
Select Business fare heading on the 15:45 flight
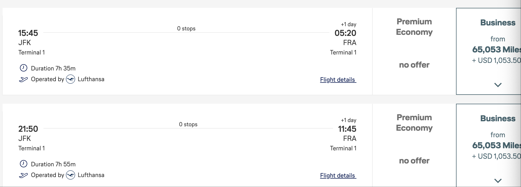[498, 23]
